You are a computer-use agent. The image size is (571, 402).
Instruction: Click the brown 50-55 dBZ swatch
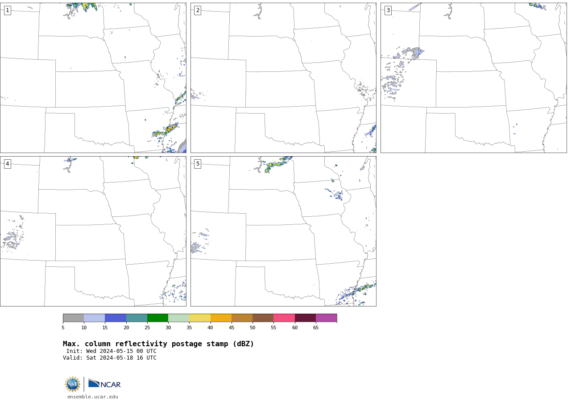click(263, 318)
